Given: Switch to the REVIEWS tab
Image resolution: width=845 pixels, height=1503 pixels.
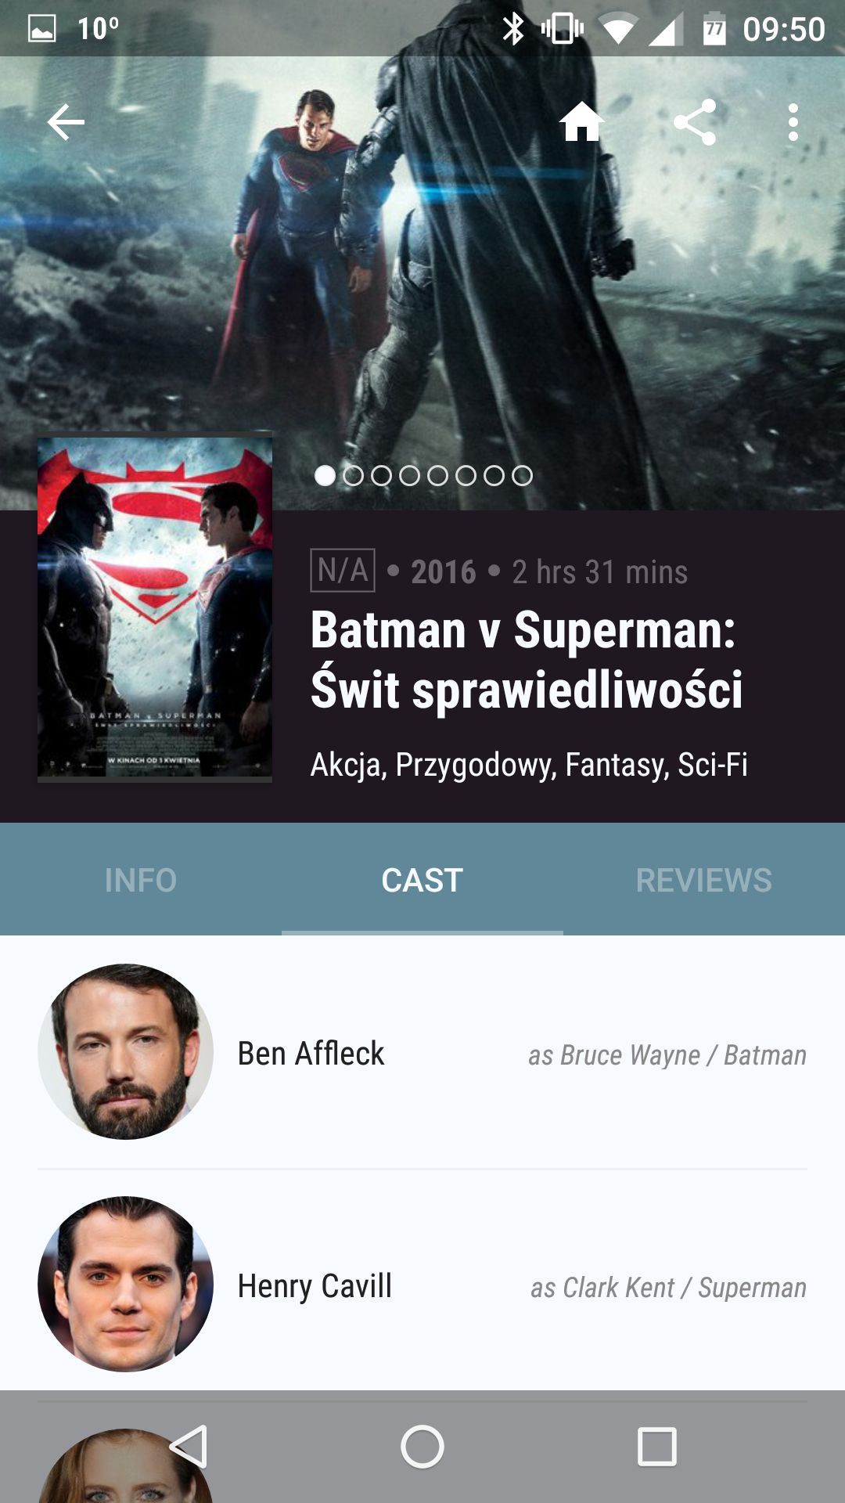Looking at the screenshot, I should (704, 879).
